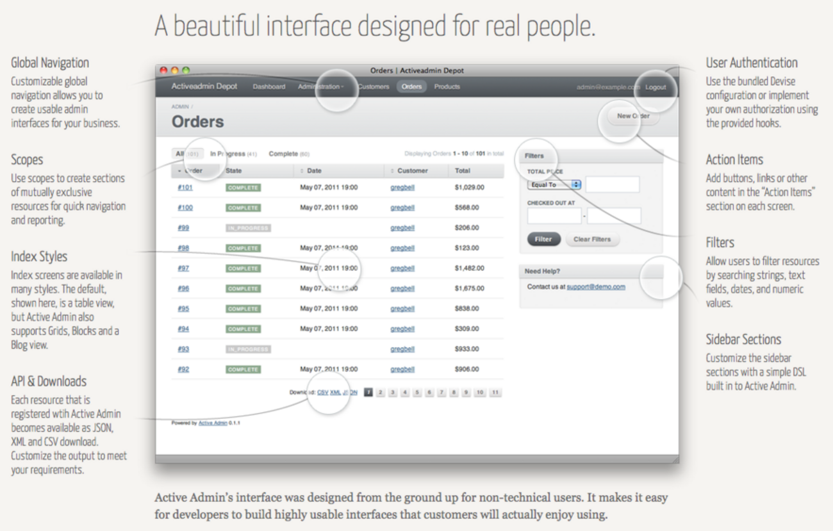Open the Products navigation item
Viewport: 833px width, 531px height.
click(447, 86)
